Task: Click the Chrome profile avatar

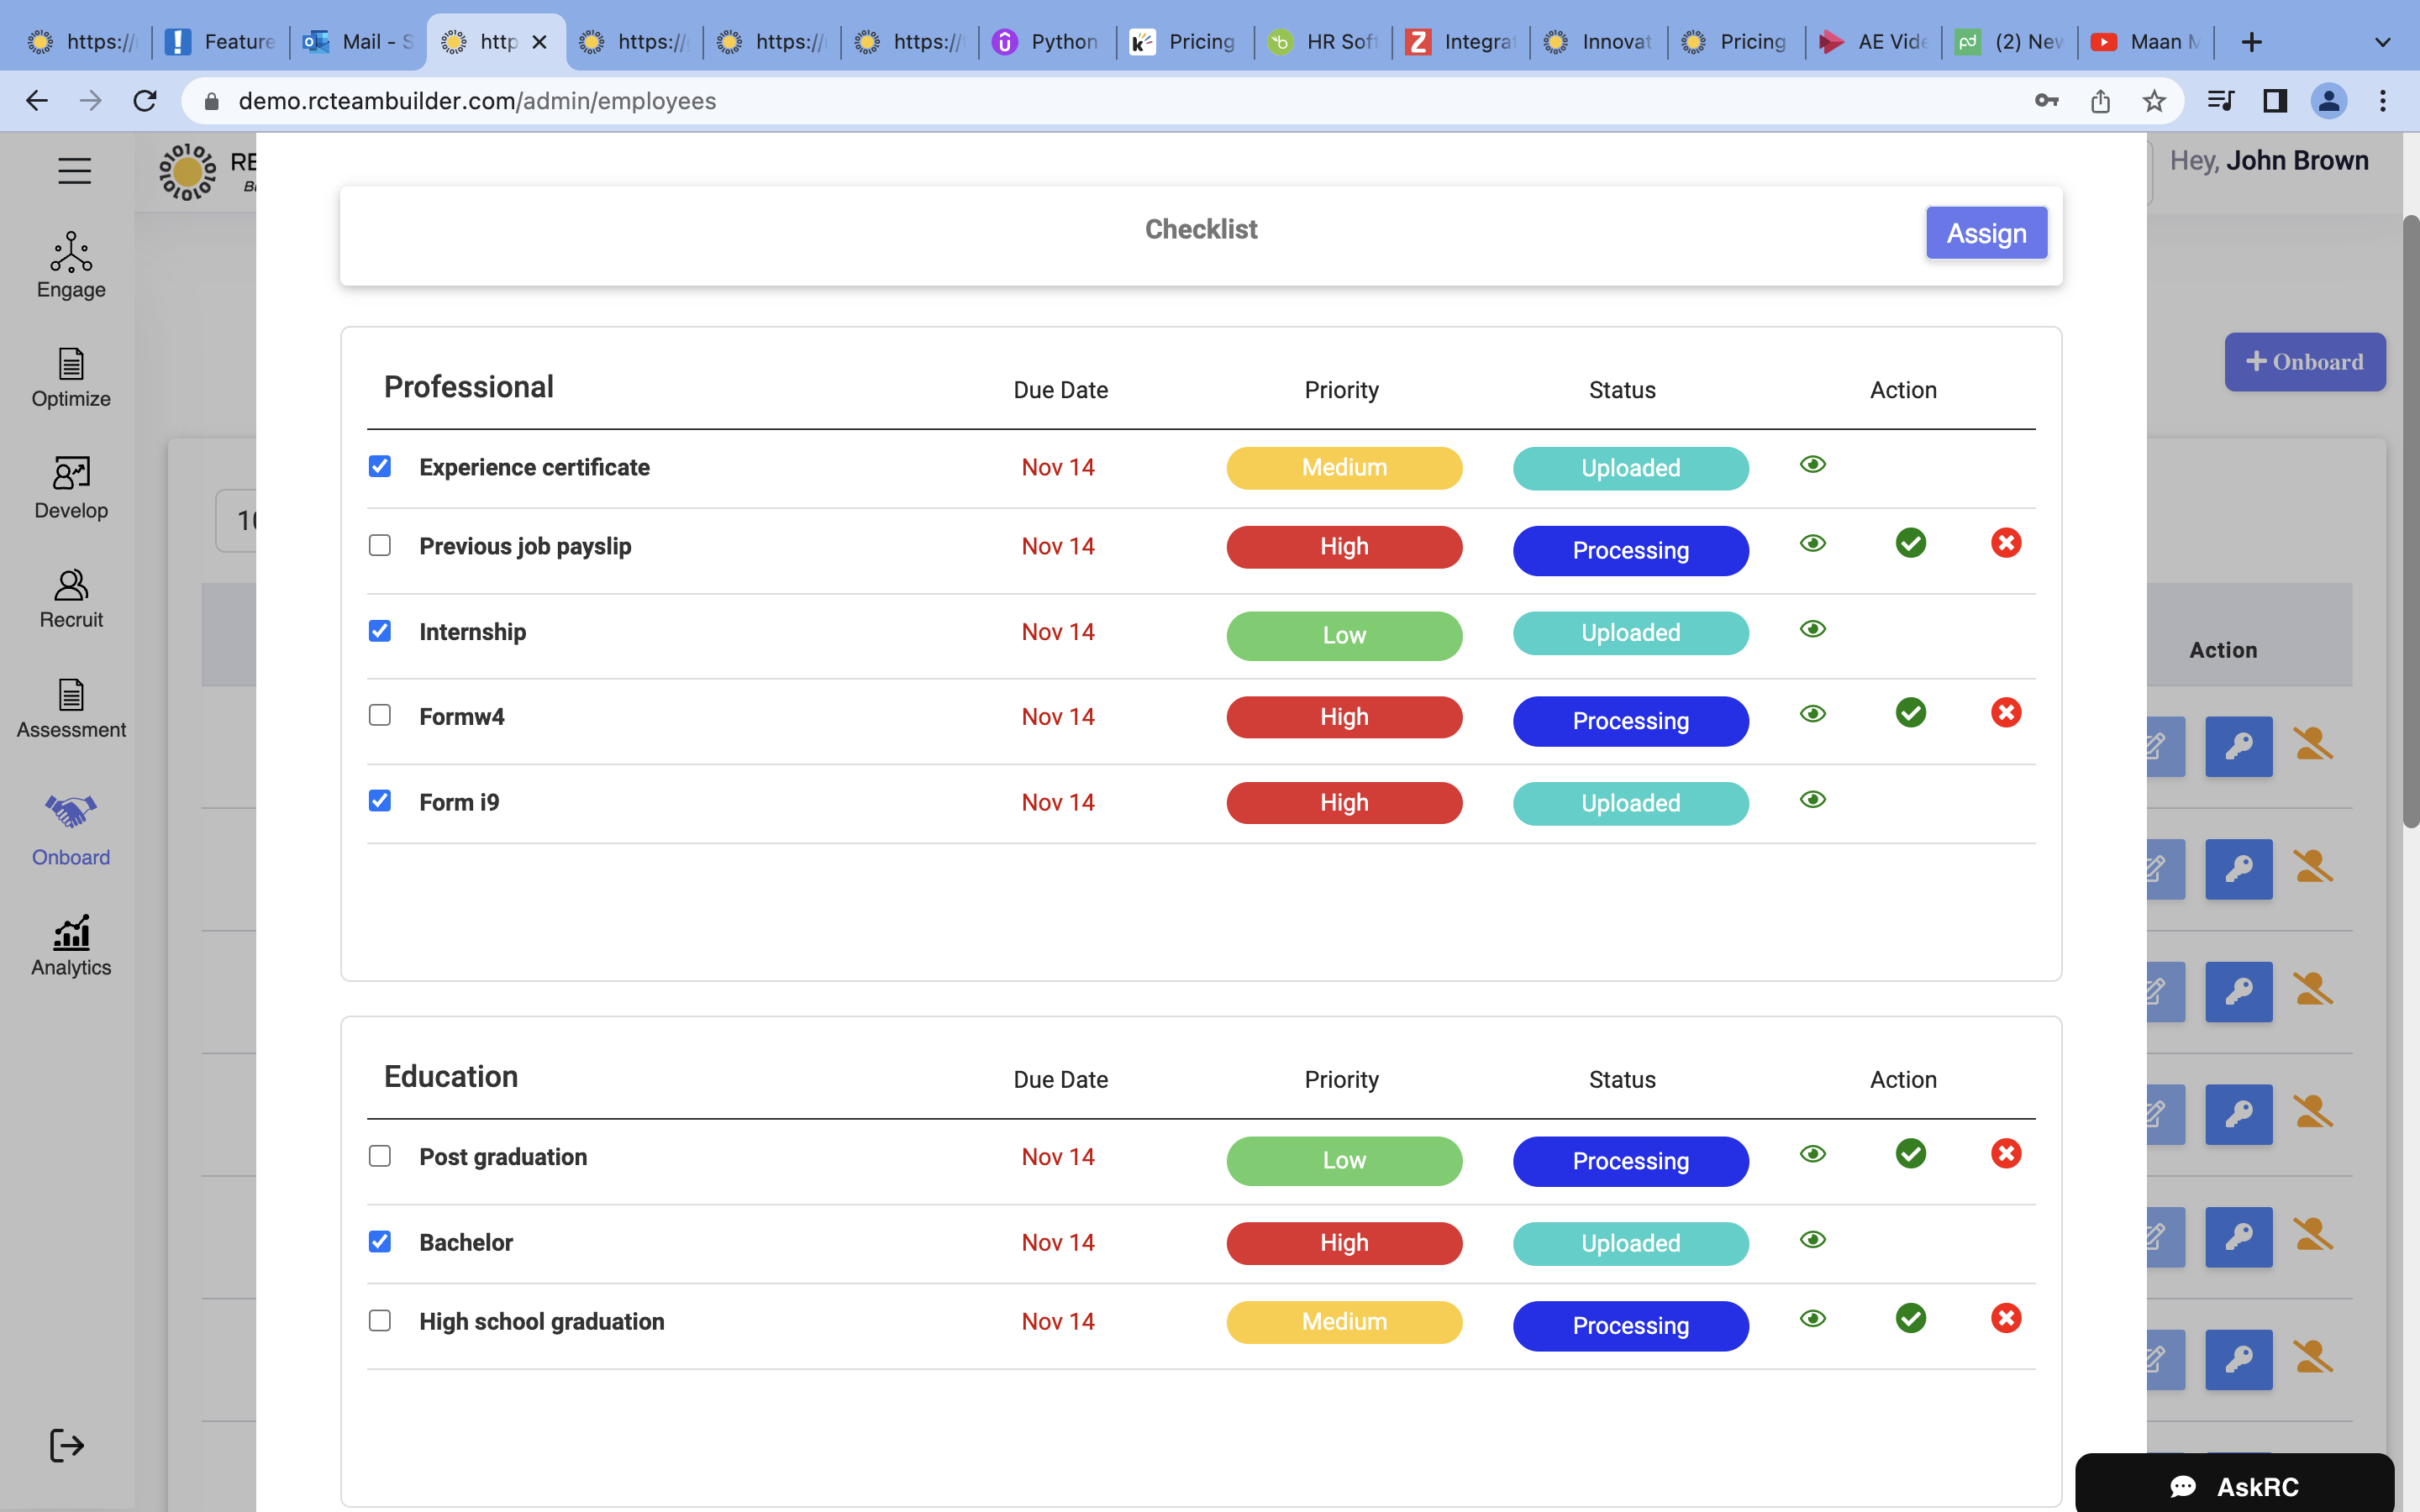Action: tap(2329, 101)
